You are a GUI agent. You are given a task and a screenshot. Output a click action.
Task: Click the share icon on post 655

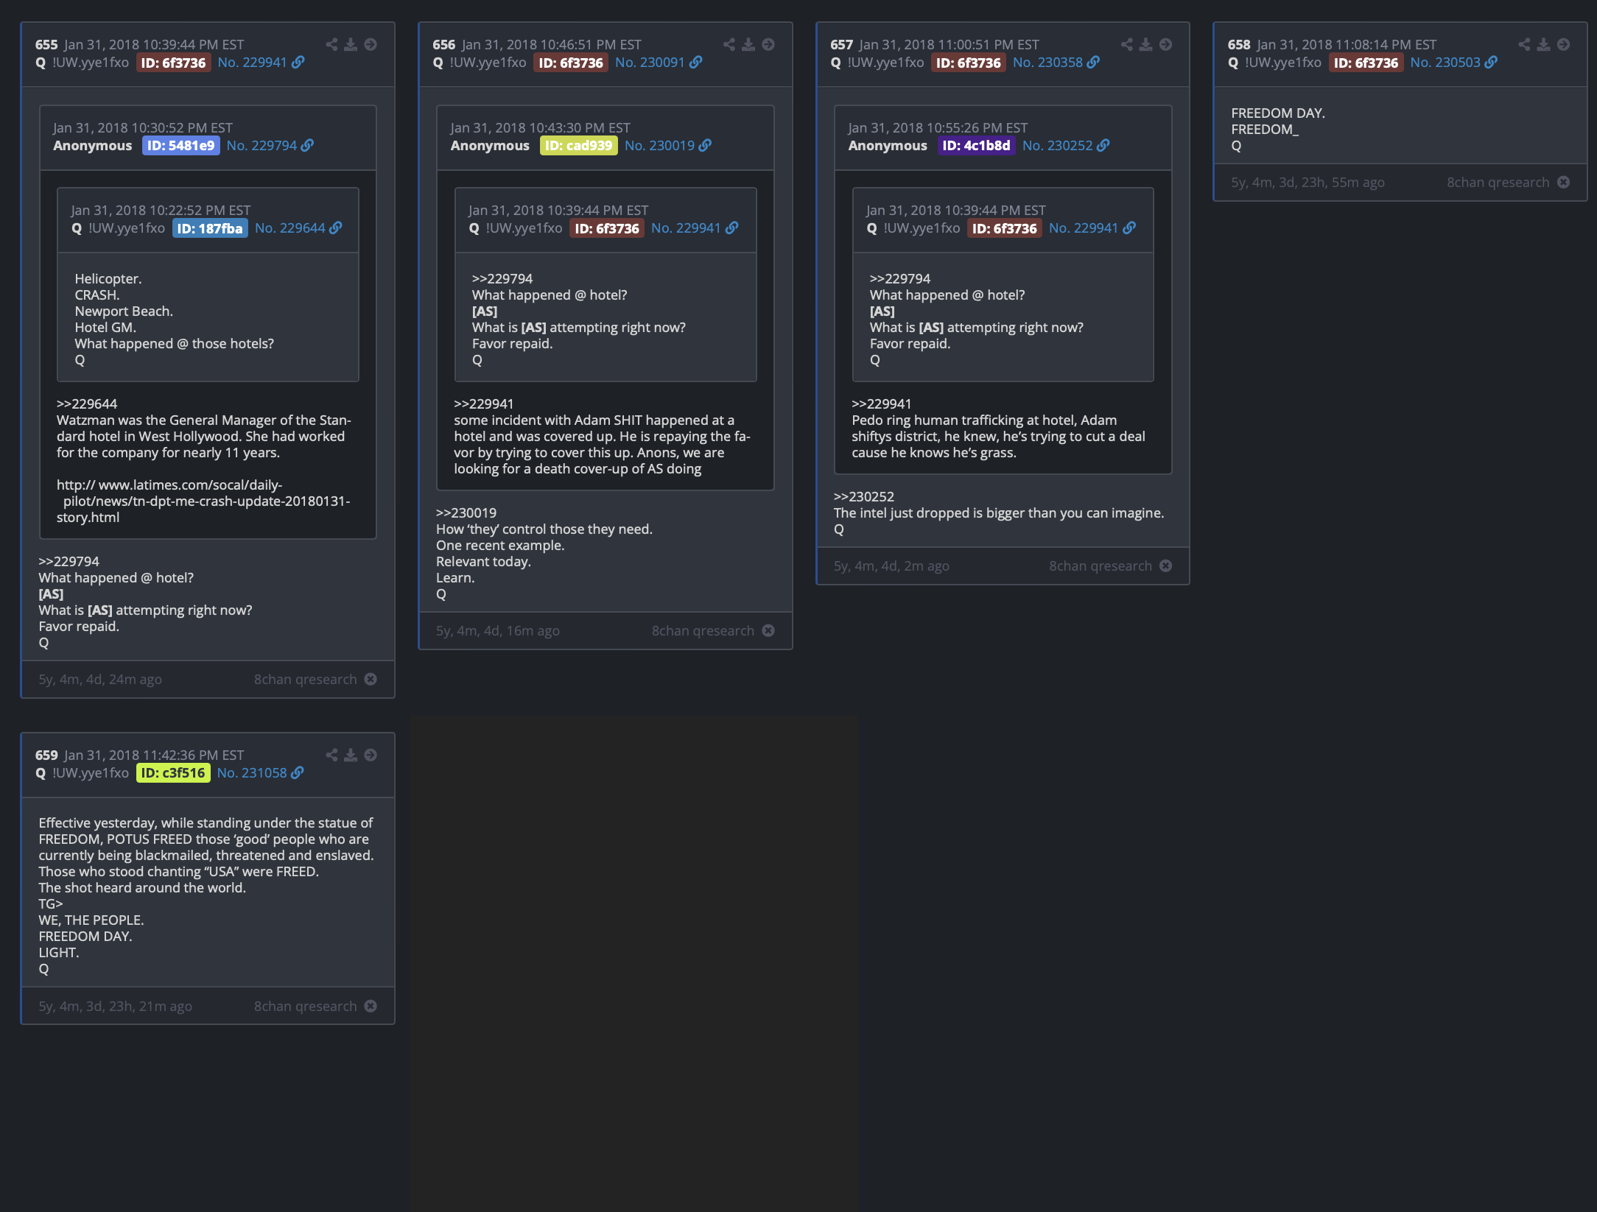(332, 44)
